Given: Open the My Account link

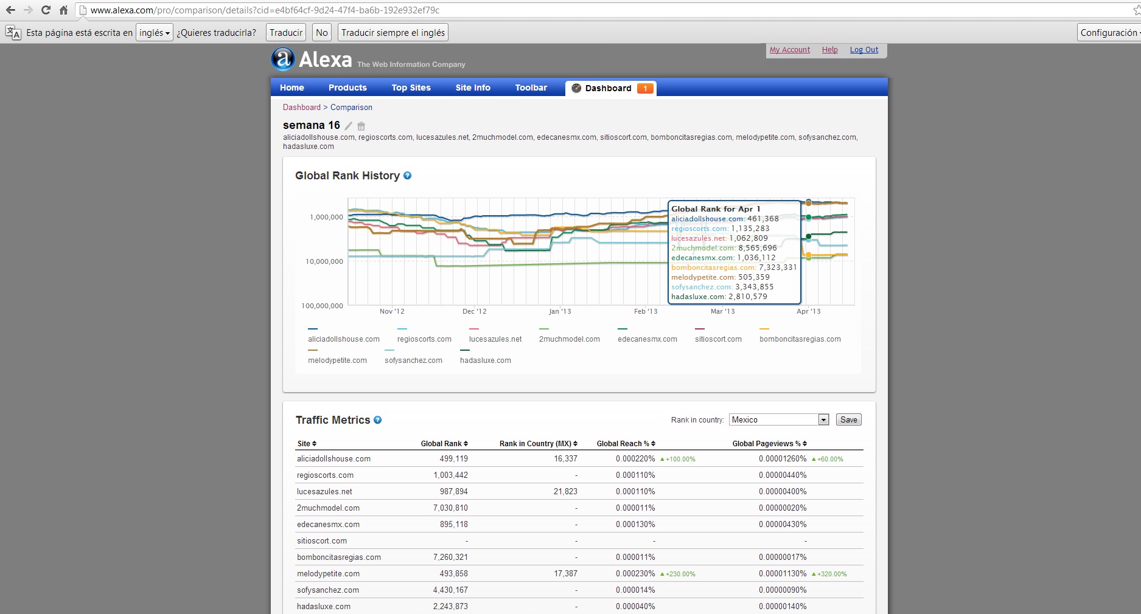Looking at the screenshot, I should pyautogui.click(x=790, y=50).
